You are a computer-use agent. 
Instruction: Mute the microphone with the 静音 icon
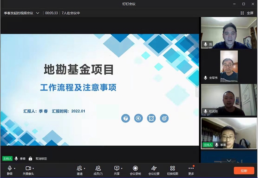(x=9, y=169)
